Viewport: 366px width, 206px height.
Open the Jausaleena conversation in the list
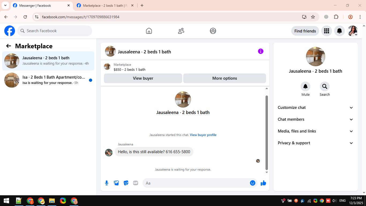[x=48, y=61]
